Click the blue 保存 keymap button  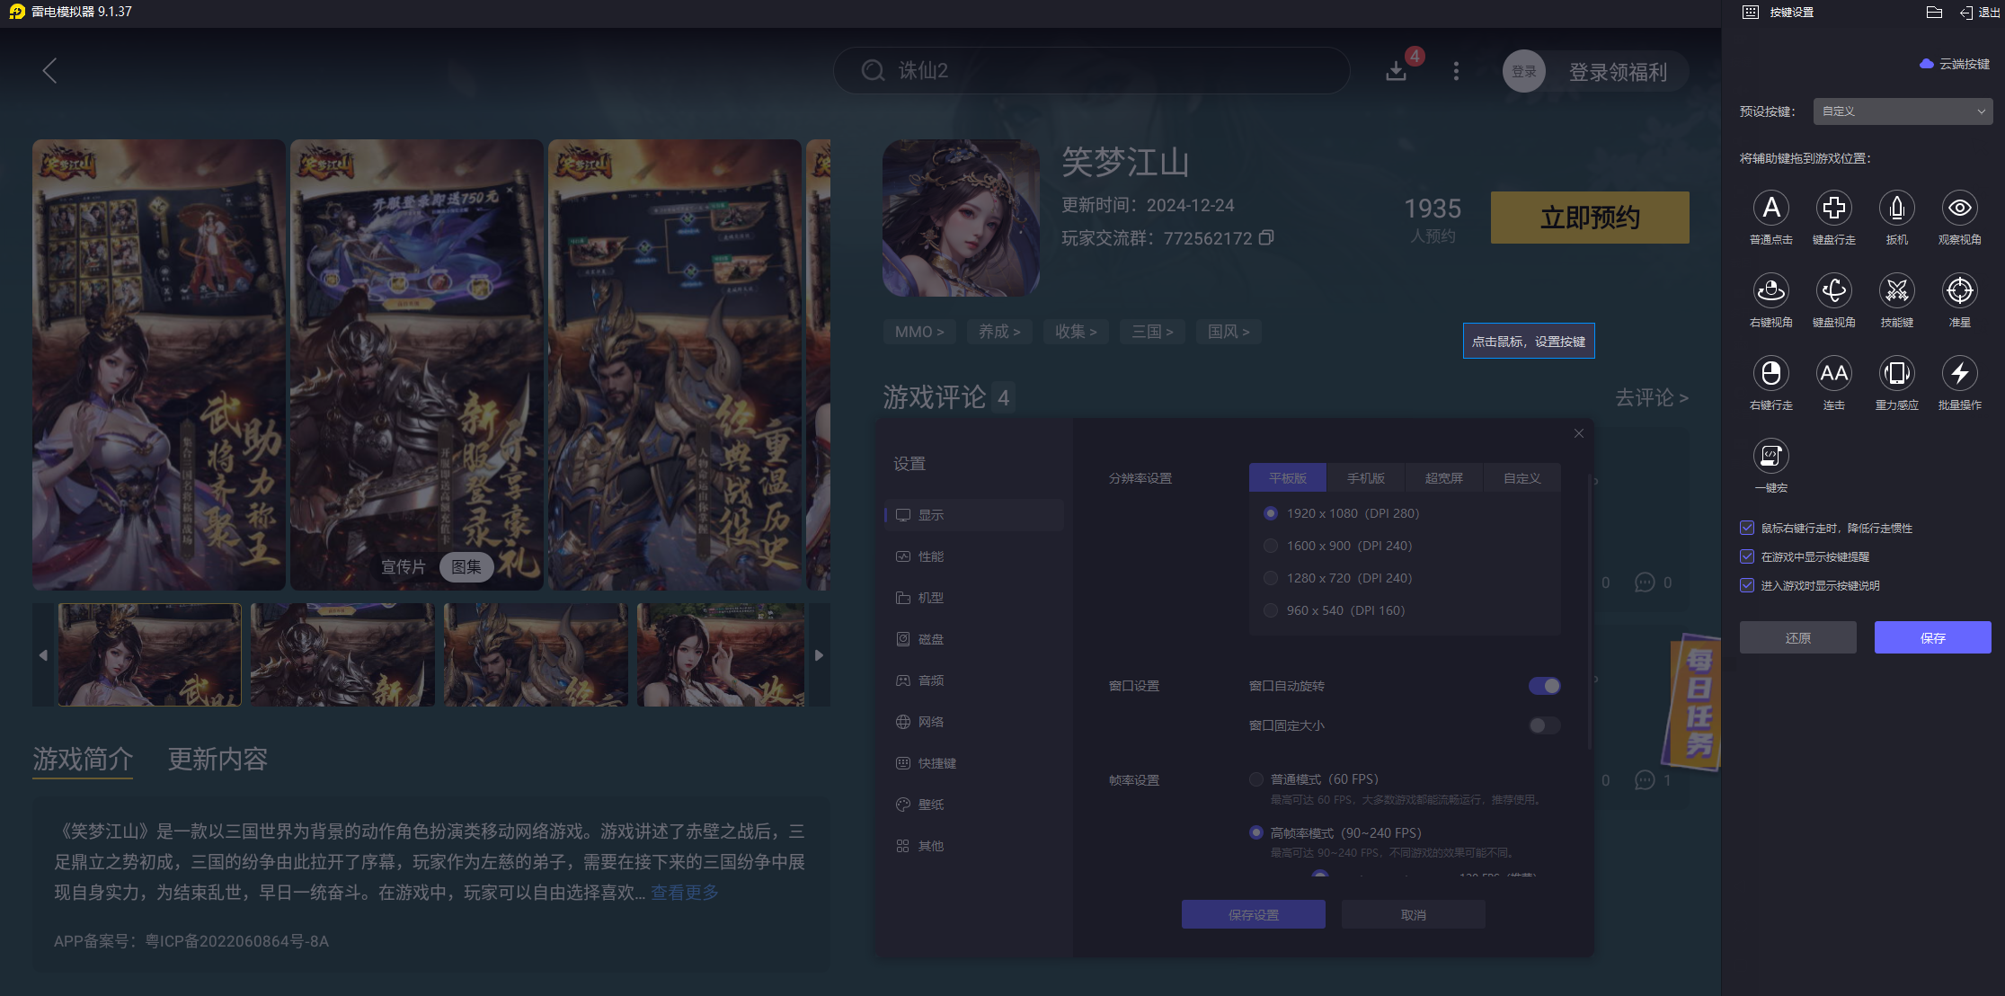click(x=1932, y=637)
